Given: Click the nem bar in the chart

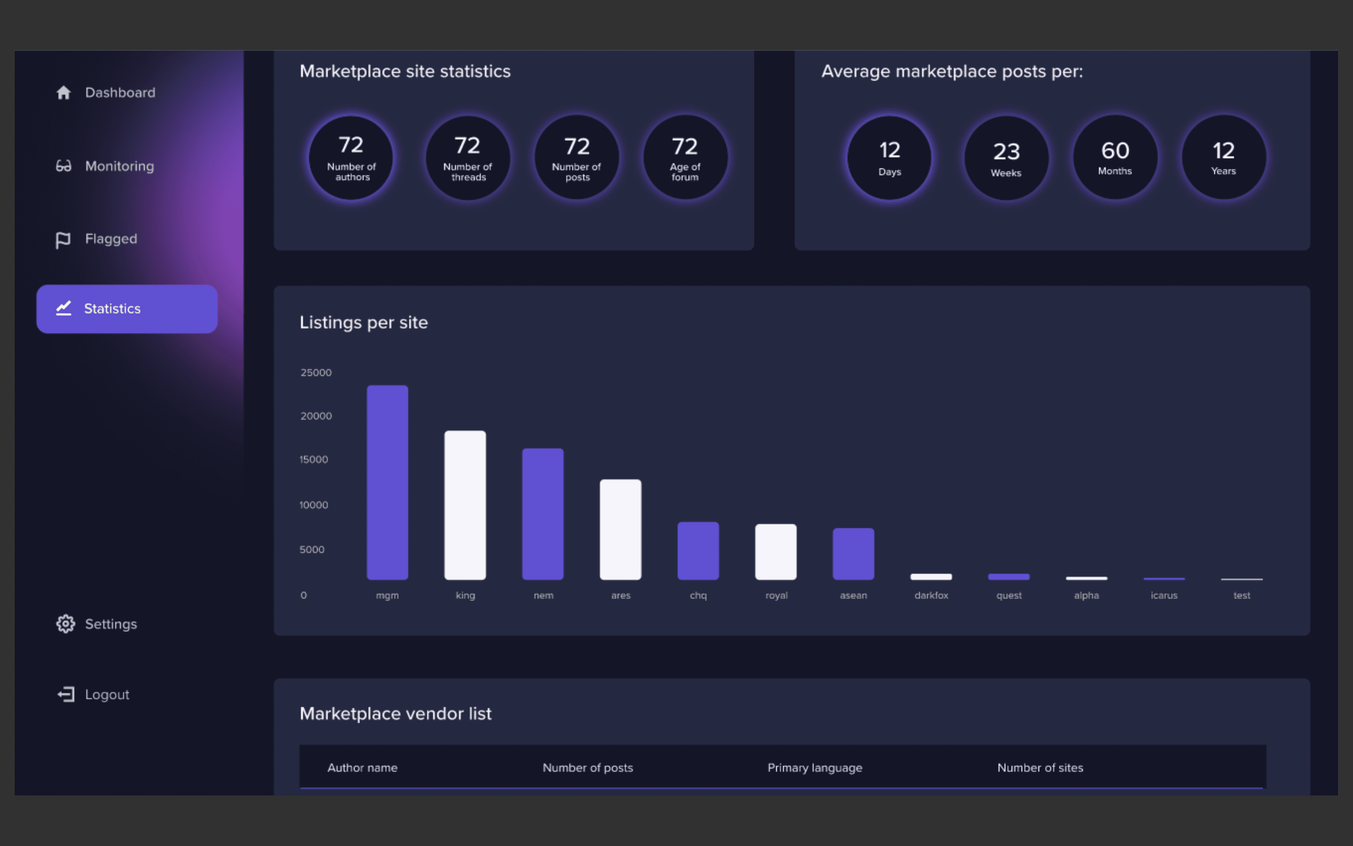Looking at the screenshot, I should click(543, 514).
